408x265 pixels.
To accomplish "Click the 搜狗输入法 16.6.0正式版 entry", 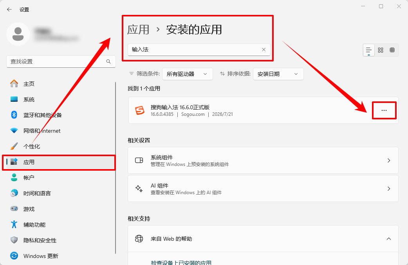I will pyautogui.click(x=263, y=110).
